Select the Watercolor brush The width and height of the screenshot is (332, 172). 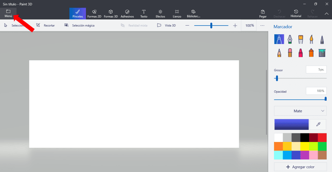click(x=311, y=40)
